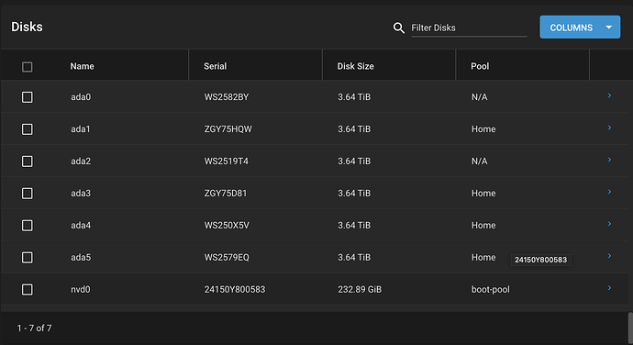Click serial 24150Y800583 in nvd0 row

[235, 289]
